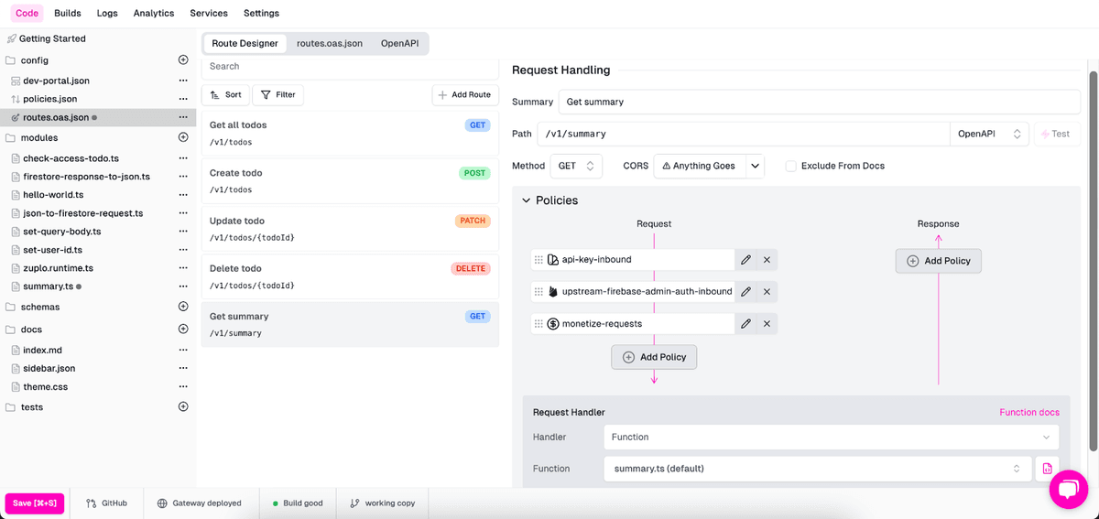The width and height of the screenshot is (1099, 519).
Task: Edit the api-key-inbound policy with pencil icon
Action: pyautogui.click(x=745, y=260)
